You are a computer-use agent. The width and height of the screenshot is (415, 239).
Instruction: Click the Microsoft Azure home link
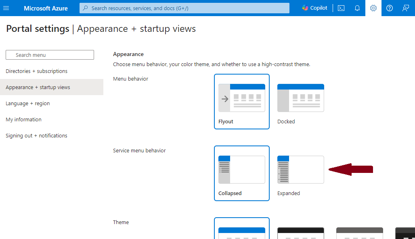point(46,8)
